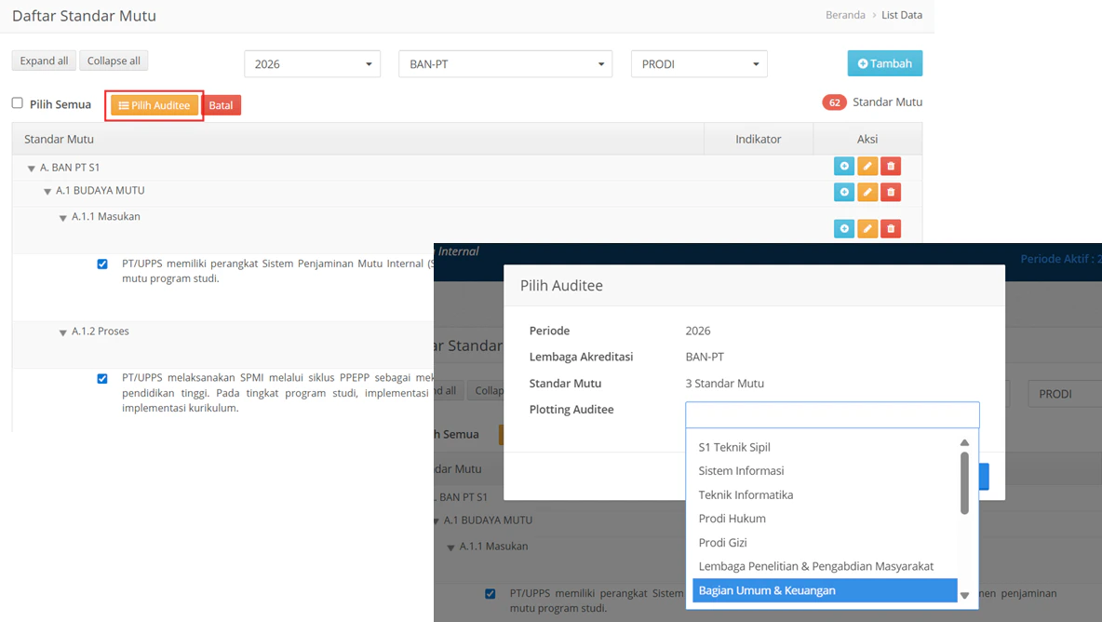
Task: Select highlighted Bagian Umum & Keuangan option
Action: 825,590
